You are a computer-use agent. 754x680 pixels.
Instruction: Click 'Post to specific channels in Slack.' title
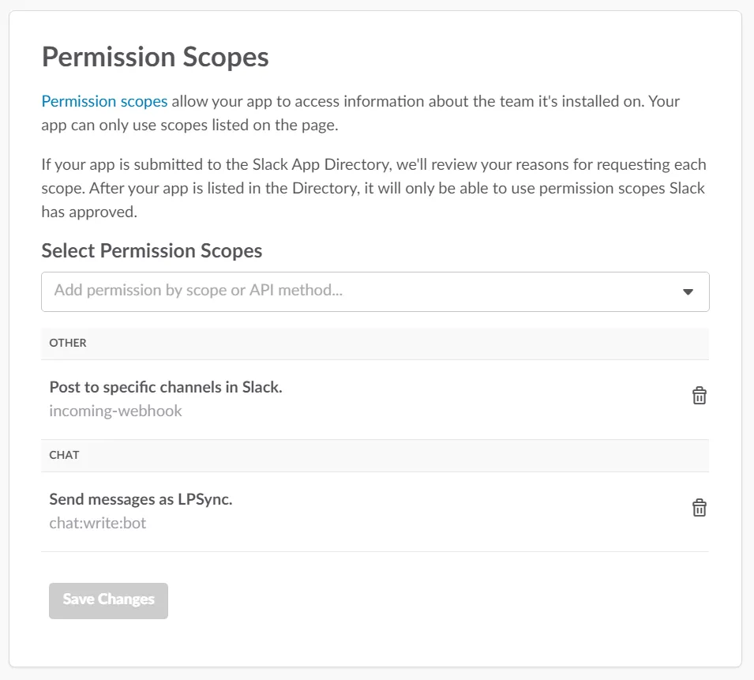[x=166, y=387]
